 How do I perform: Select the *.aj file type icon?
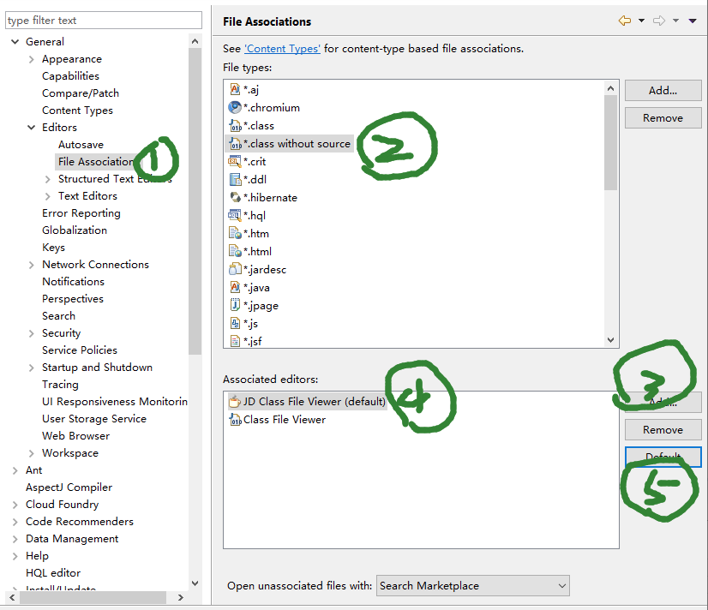[x=235, y=89]
